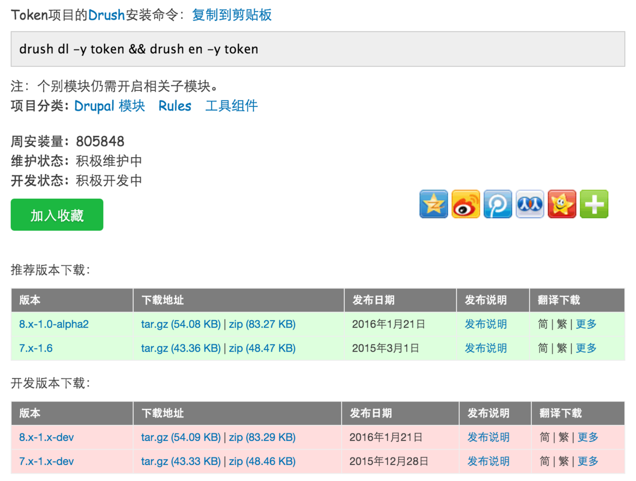Share via the Tencent Pengyou icon
Screen dimensions: 636x481
click(x=498, y=204)
